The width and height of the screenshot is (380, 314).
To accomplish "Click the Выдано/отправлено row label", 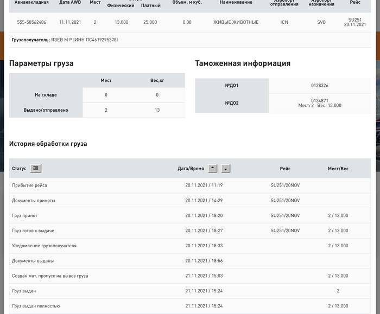I will pos(46,110).
